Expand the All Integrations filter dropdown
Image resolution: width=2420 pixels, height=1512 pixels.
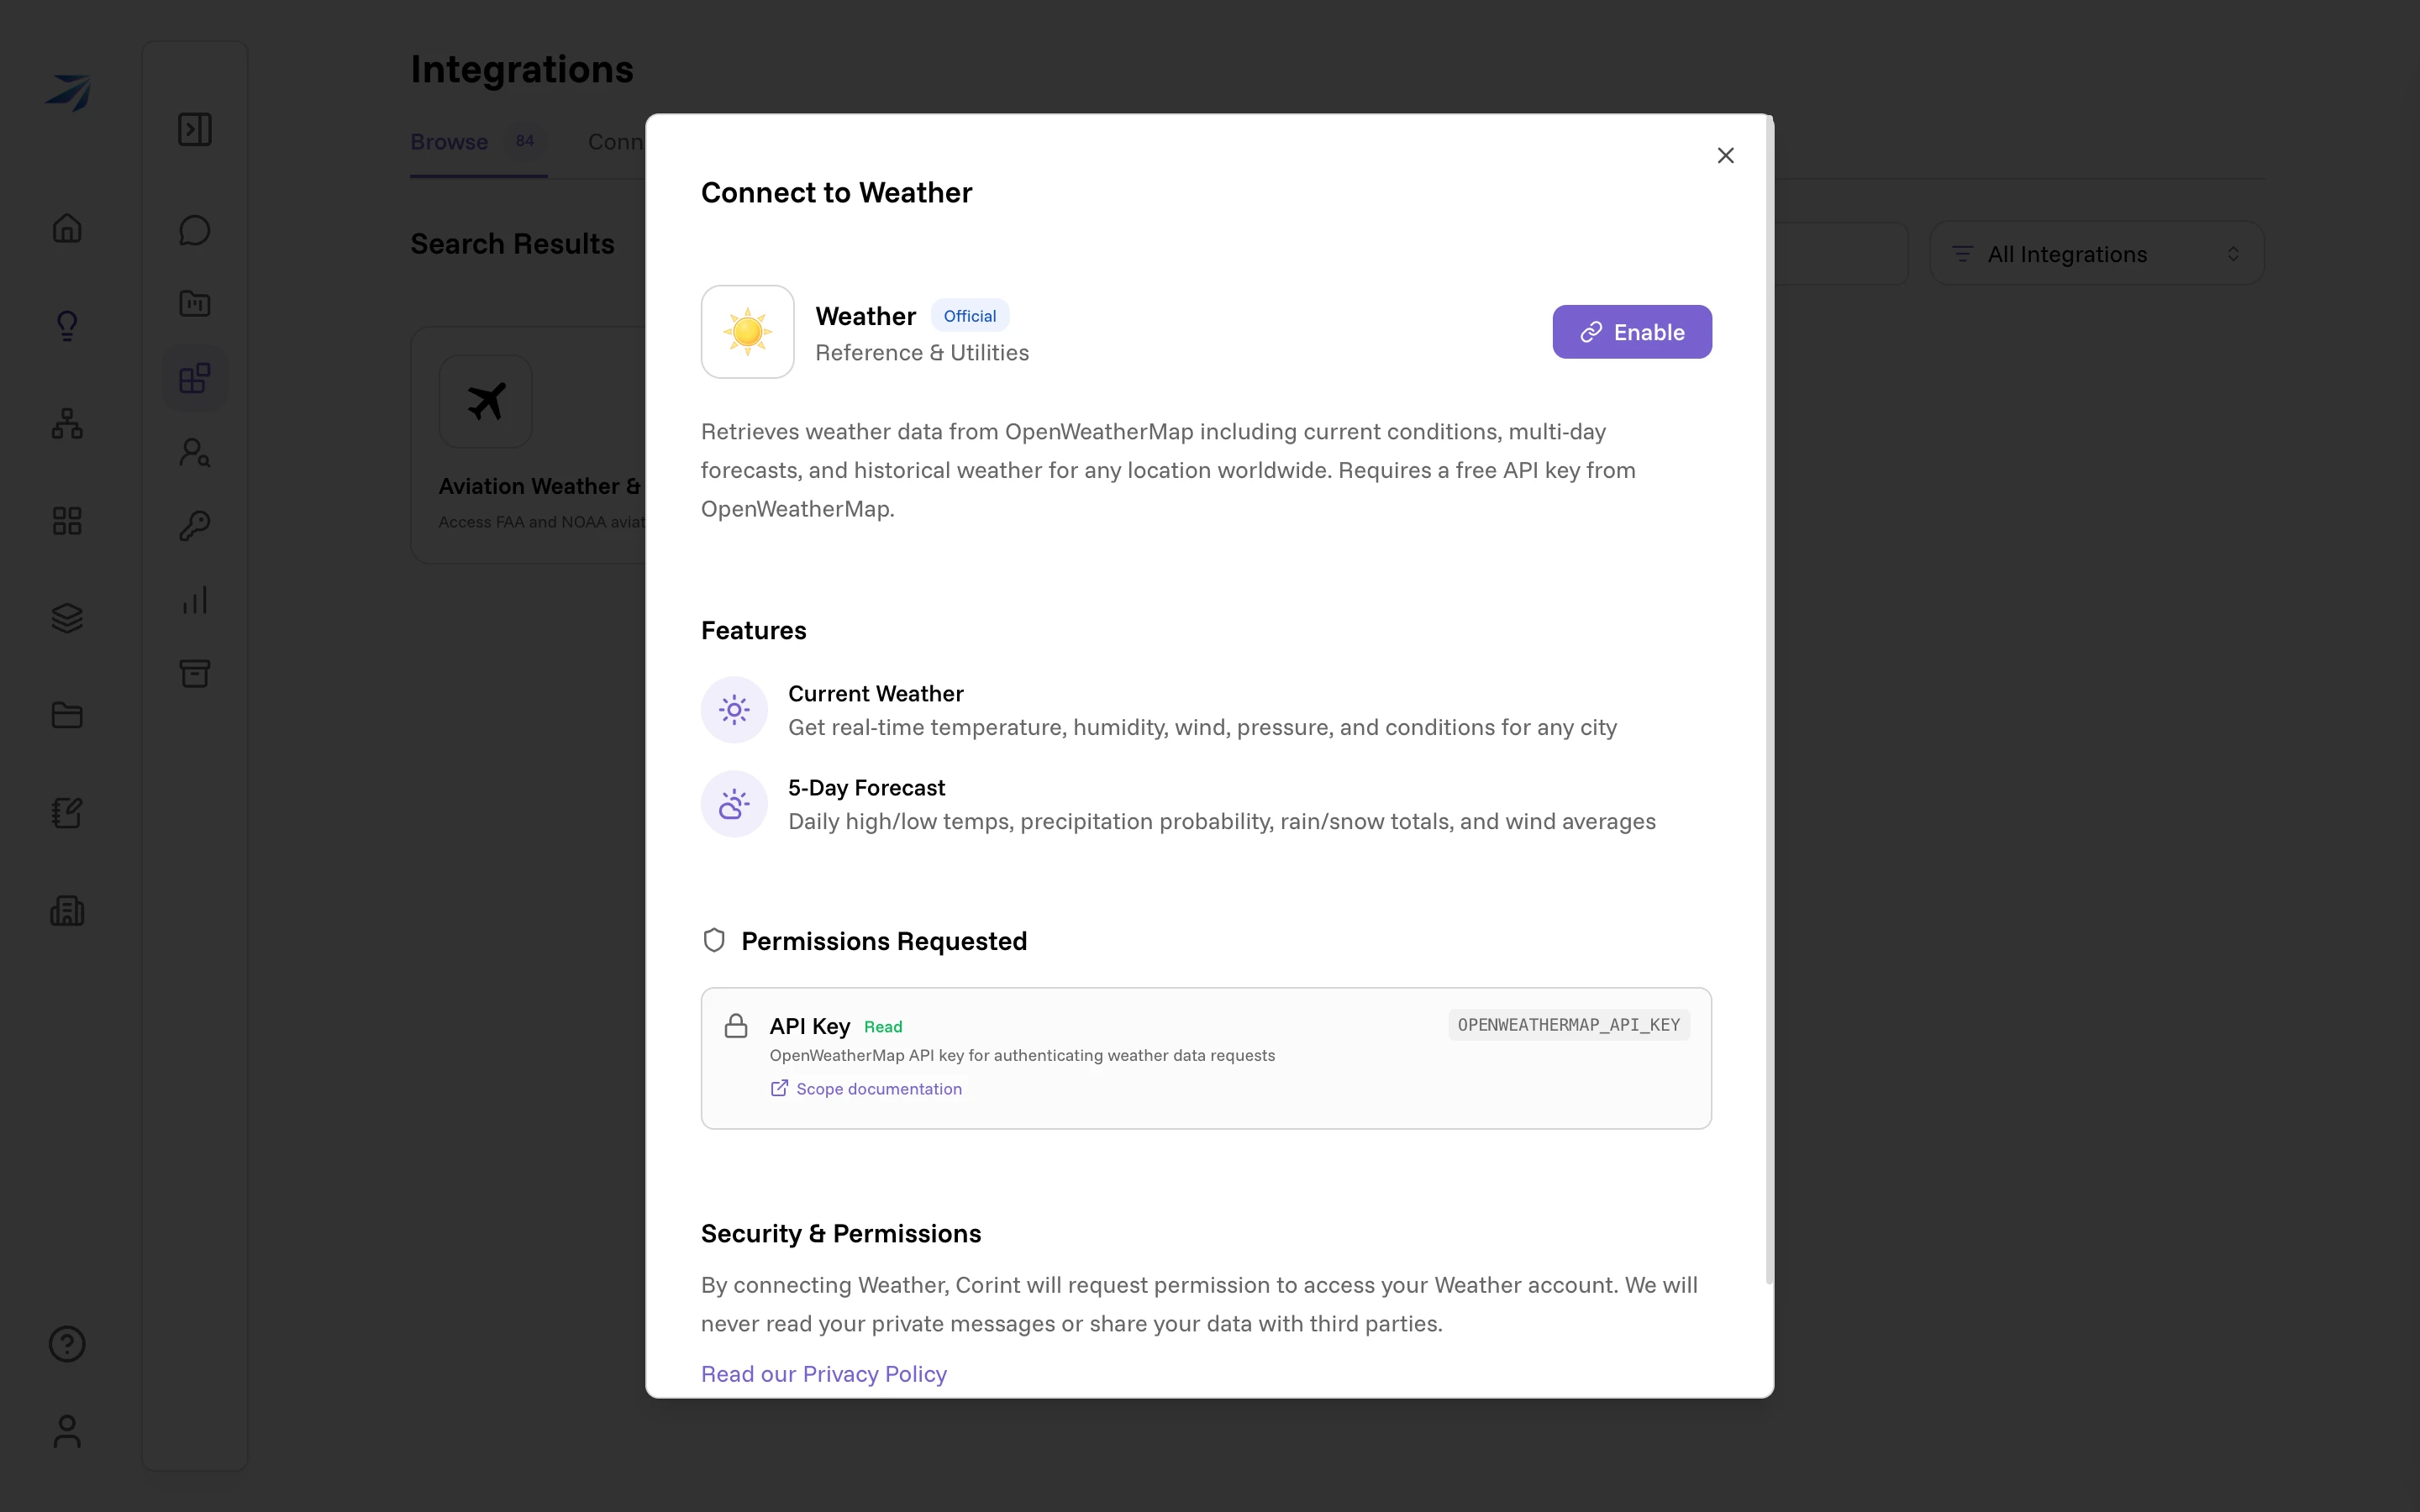[2097, 254]
